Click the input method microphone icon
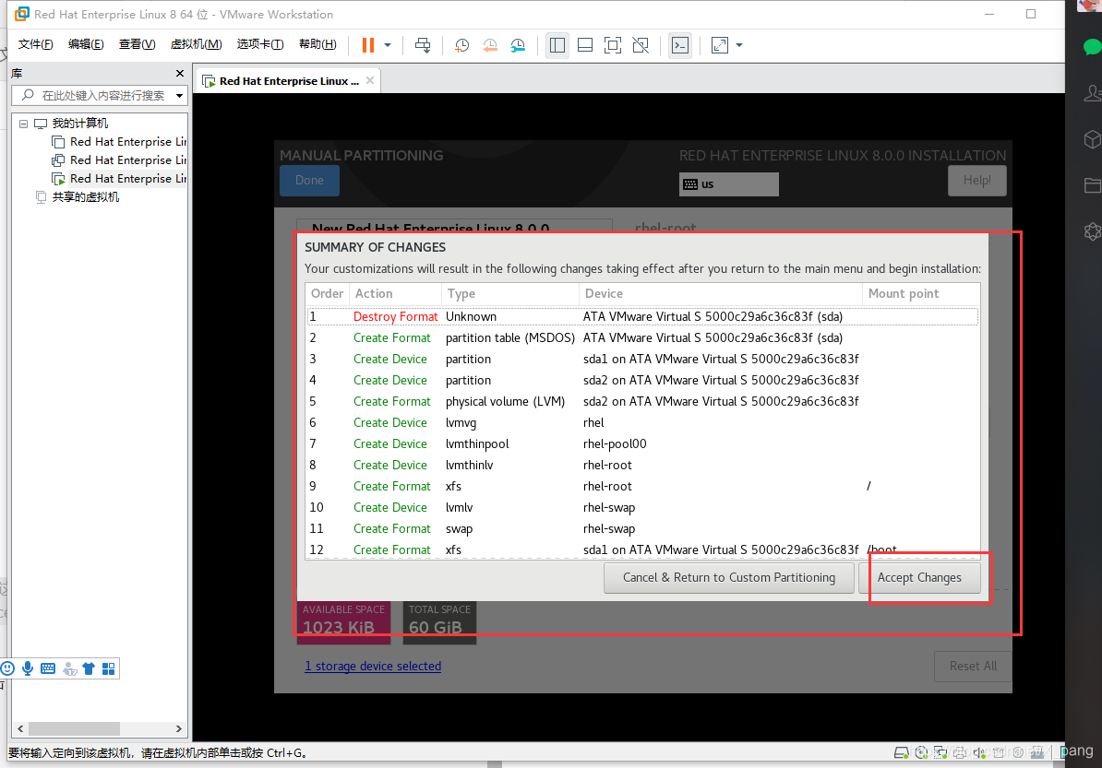 click(x=28, y=668)
